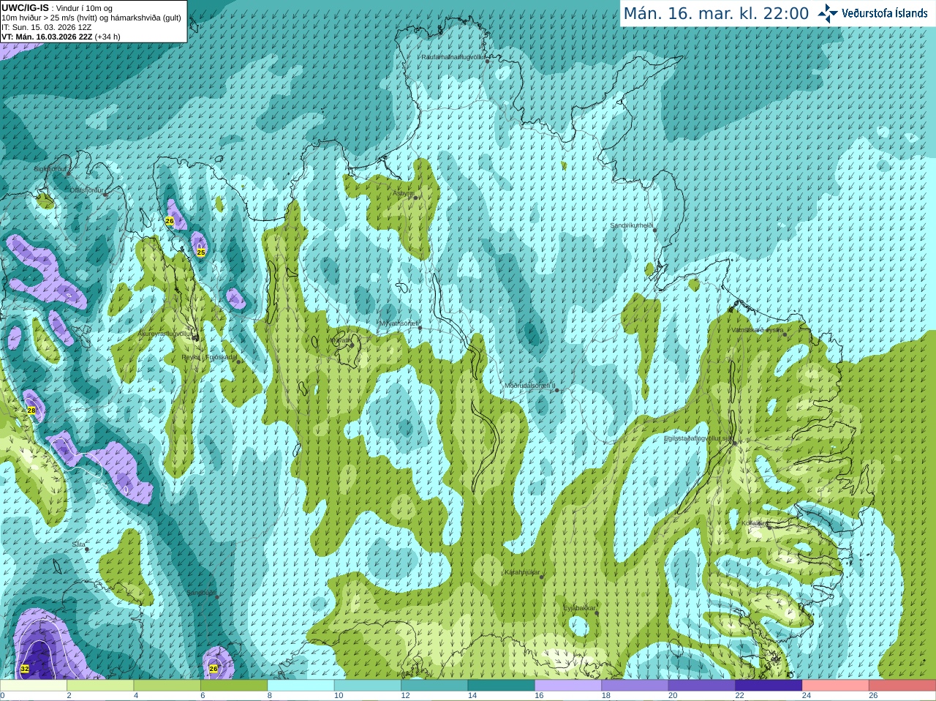Select the Egilsstaðaflugvöllur station label
The height and width of the screenshot is (701, 936).
point(698,438)
